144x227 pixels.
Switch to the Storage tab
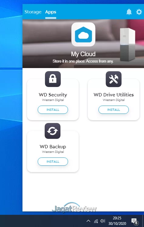click(33, 12)
